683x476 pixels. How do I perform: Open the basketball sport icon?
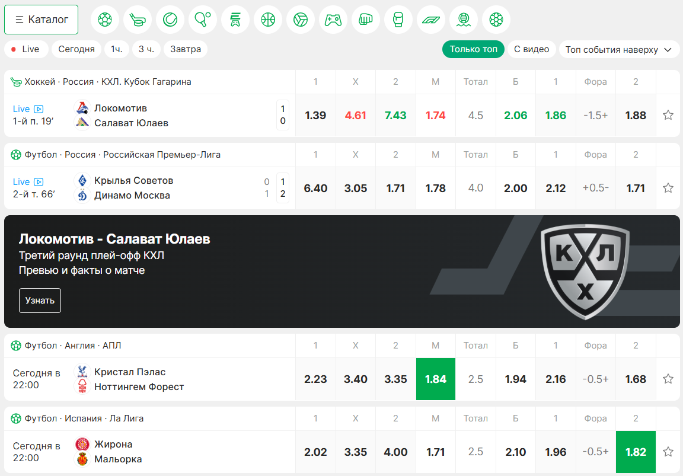click(268, 20)
